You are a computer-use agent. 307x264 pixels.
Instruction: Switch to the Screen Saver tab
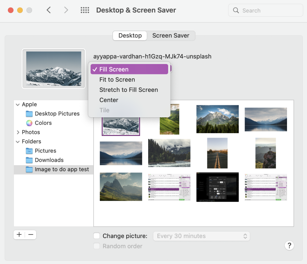(x=171, y=35)
